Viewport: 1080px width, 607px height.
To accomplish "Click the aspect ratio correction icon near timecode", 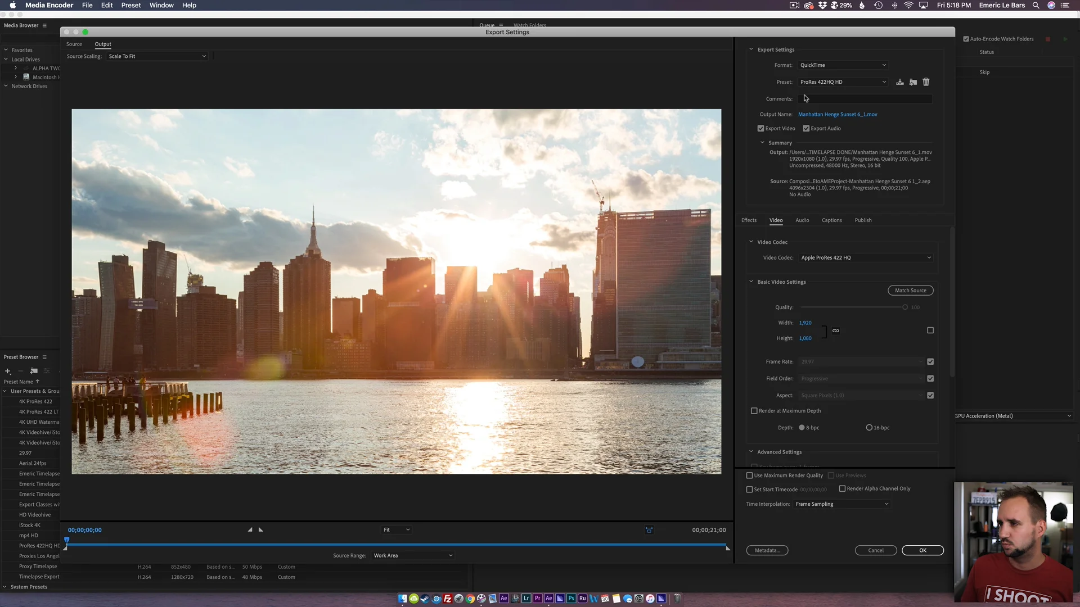I will tap(649, 530).
